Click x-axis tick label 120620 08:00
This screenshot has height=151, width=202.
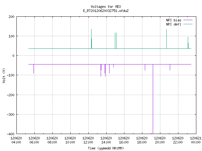(x=52, y=140)
